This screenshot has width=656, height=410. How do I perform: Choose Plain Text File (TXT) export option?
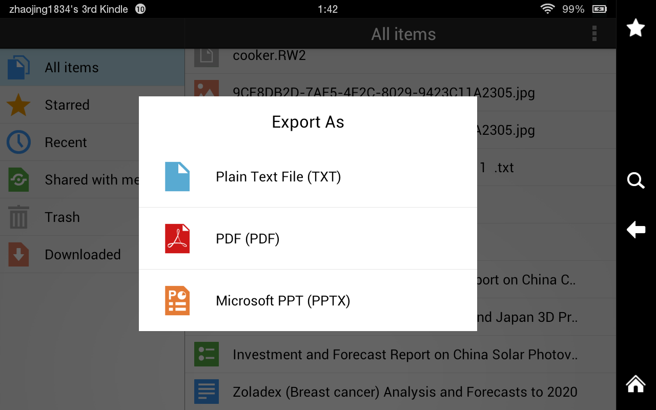pos(278,177)
